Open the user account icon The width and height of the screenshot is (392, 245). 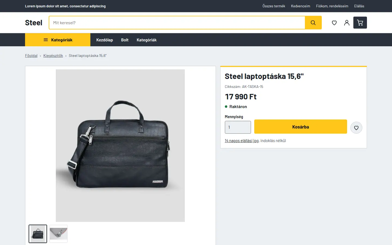pos(347,23)
